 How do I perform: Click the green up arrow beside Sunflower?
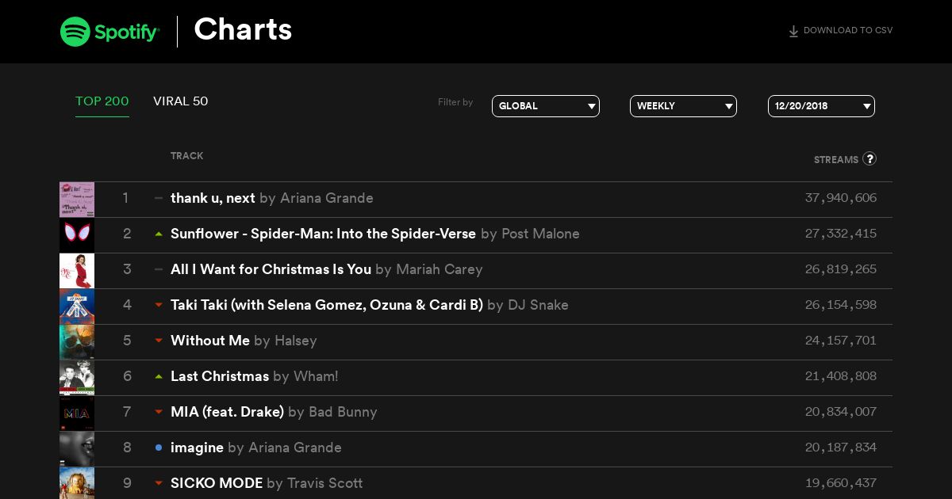coord(159,234)
